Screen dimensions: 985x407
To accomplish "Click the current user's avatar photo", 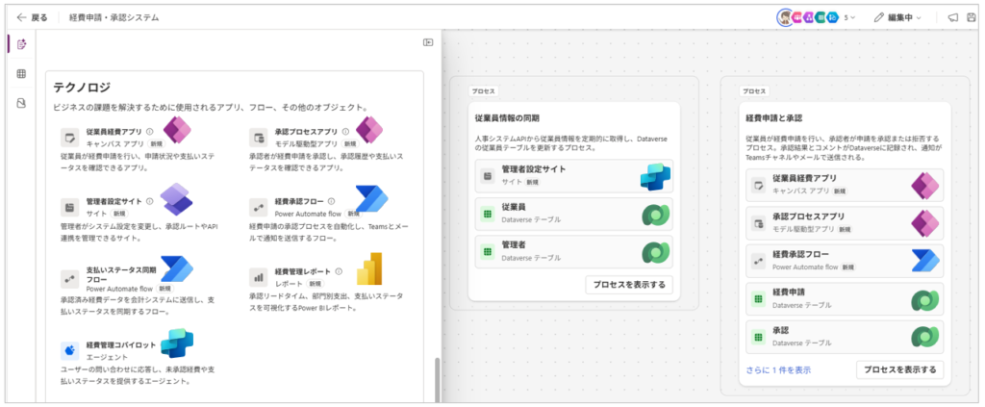I will [785, 17].
